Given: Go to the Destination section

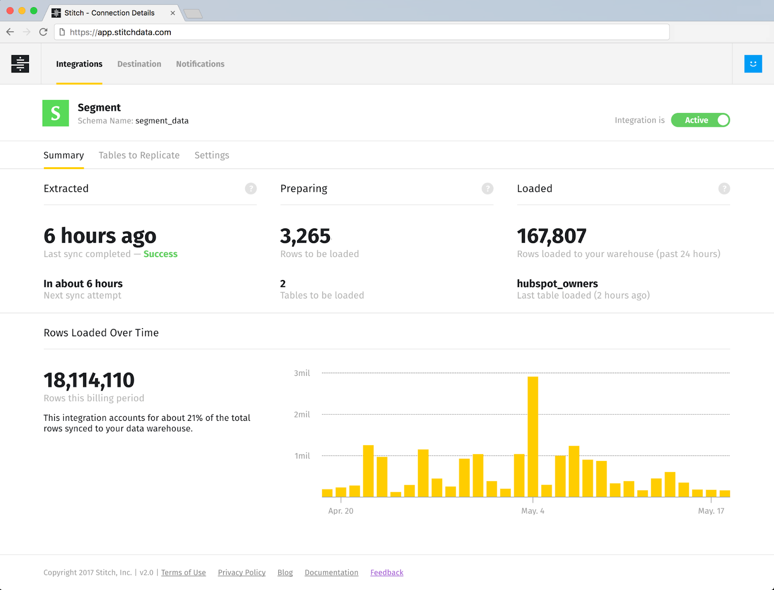Looking at the screenshot, I should coord(139,64).
